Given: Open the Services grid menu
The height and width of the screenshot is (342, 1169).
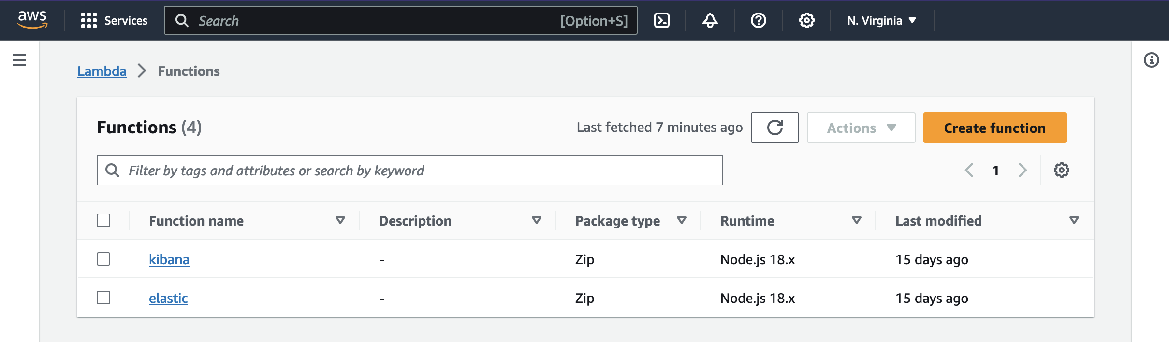Looking at the screenshot, I should click(89, 20).
